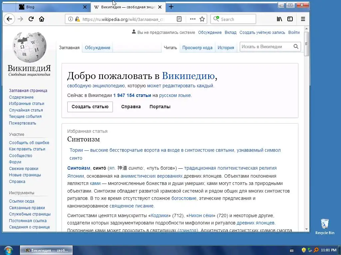The image size is (341, 255).
Task: Go back with the browser back arrow
Action: [x=9, y=19]
